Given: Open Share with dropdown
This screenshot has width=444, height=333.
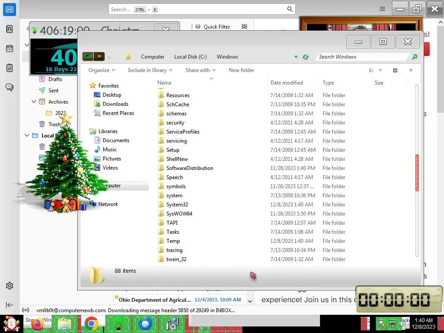Looking at the screenshot, I should pos(200,70).
